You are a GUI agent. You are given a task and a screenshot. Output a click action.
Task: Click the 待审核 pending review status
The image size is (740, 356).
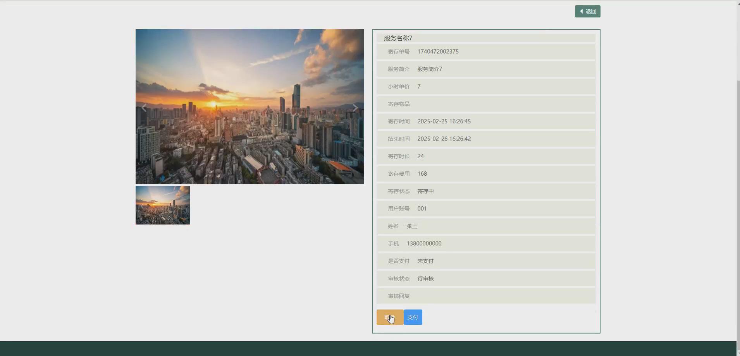(425, 278)
